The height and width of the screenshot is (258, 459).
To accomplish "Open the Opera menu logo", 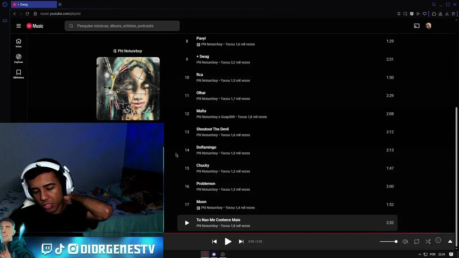I will 5,4.
